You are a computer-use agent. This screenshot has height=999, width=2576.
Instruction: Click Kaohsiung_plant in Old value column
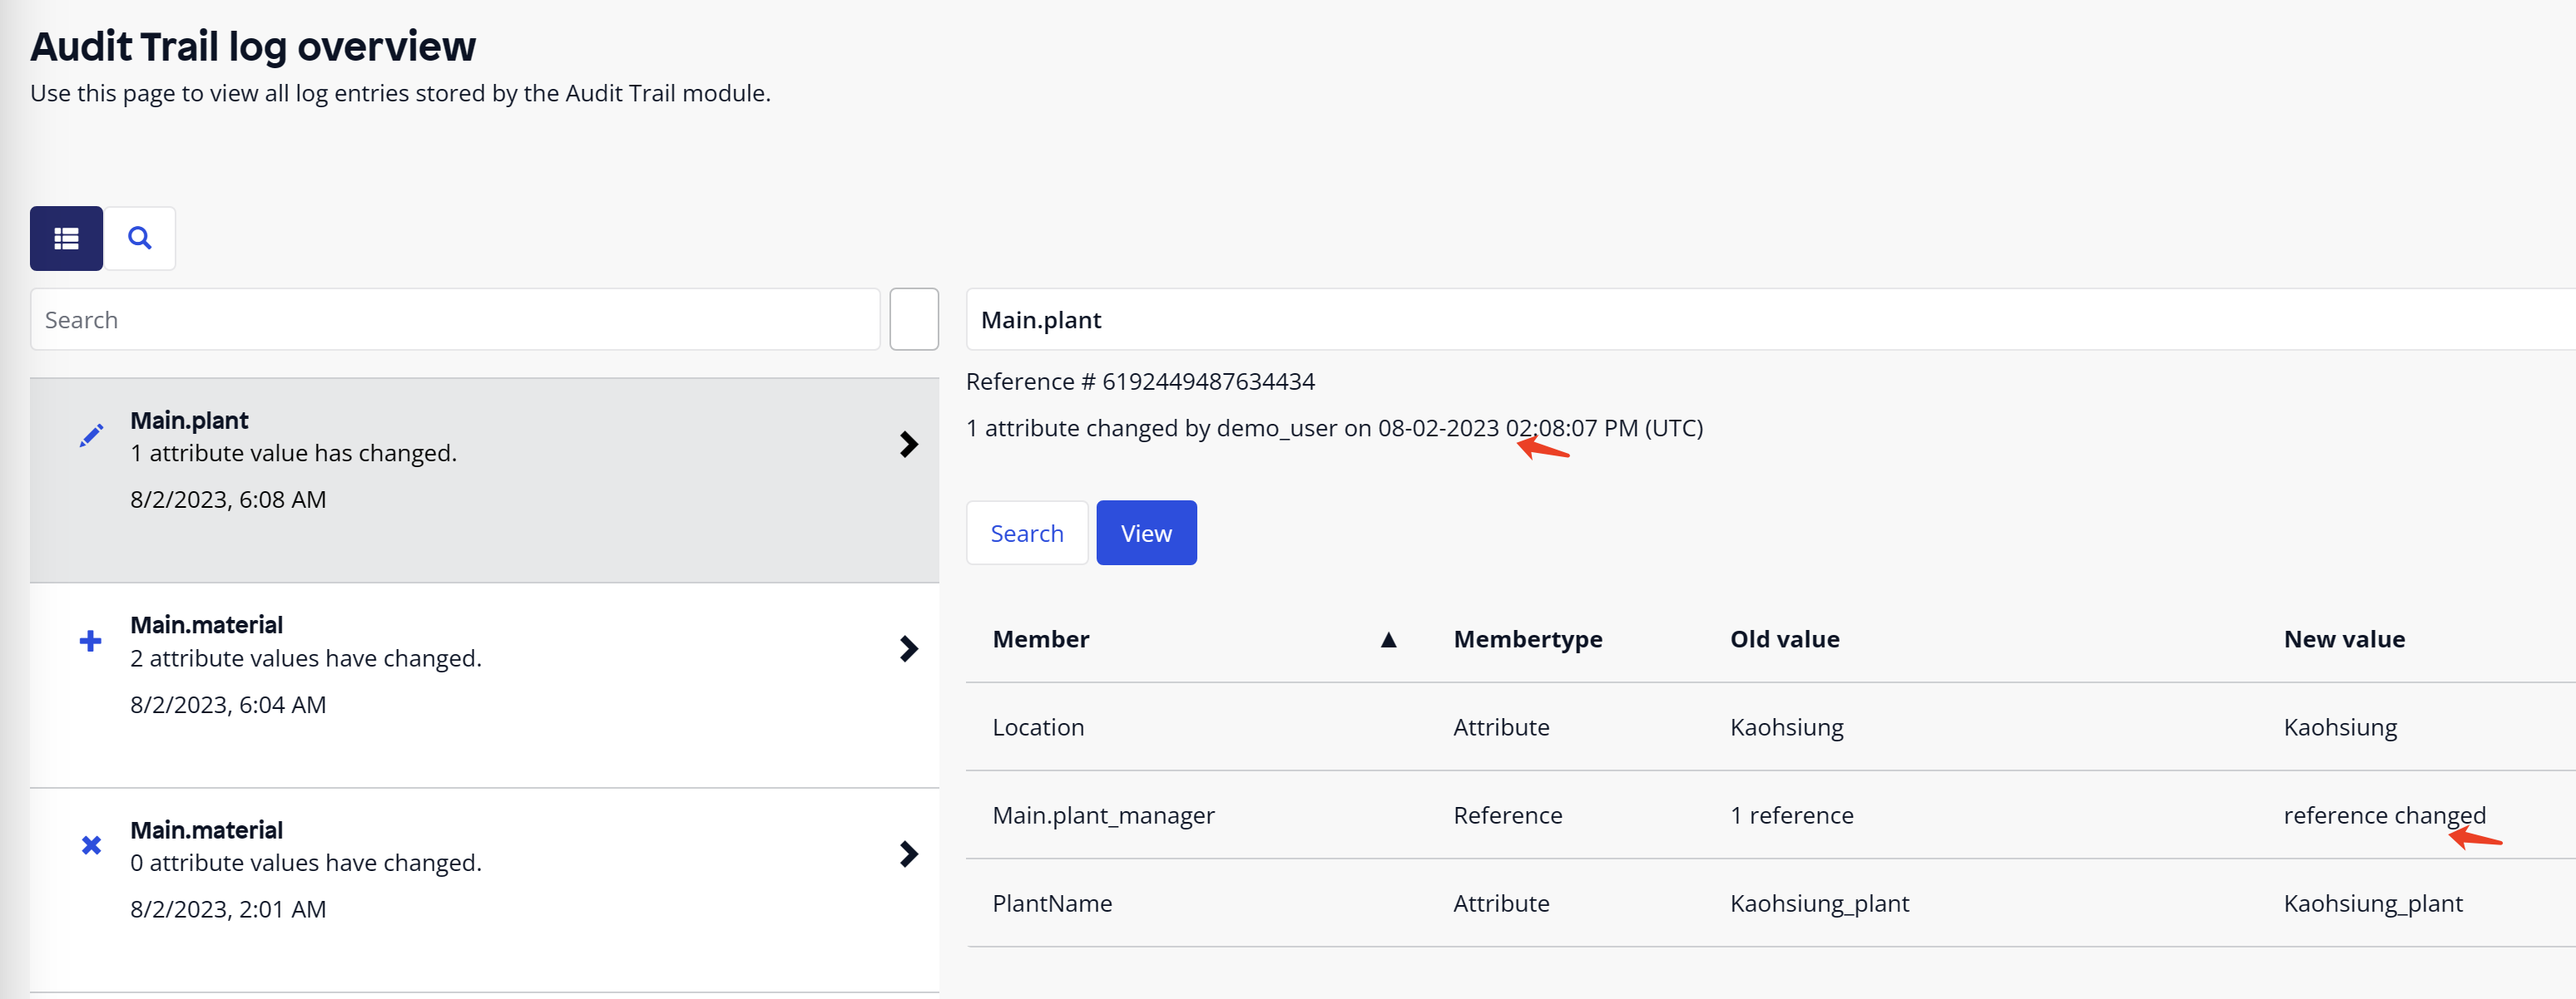(1819, 903)
